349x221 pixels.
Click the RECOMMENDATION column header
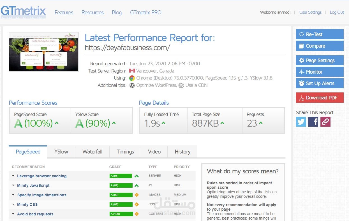[x=28, y=167]
